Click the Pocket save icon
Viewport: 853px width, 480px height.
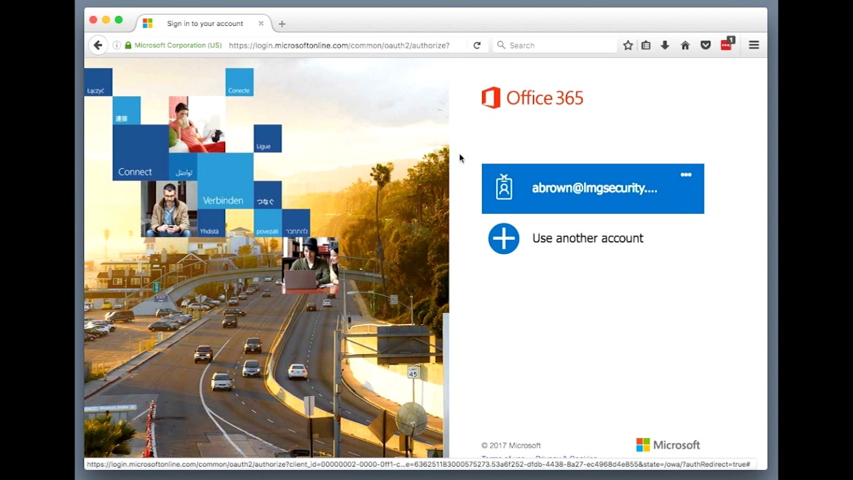706,45
